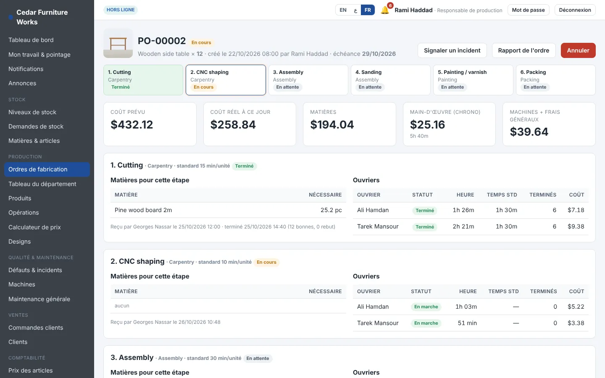This screenshot has height=378, width=605.
Task: Click the Coût prévu $432.12 card
Action: pyautogui.click(x=150, y=124)
